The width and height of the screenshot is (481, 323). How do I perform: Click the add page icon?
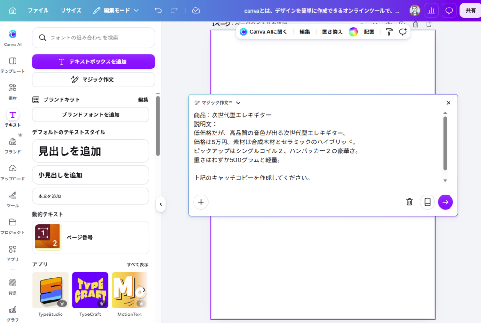pyautogui.click(x=429, y=24)
